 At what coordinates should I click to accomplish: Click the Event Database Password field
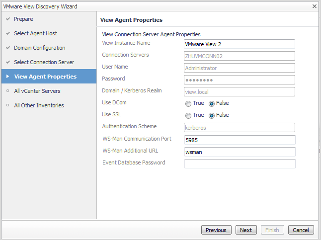(x=240, y=164)
